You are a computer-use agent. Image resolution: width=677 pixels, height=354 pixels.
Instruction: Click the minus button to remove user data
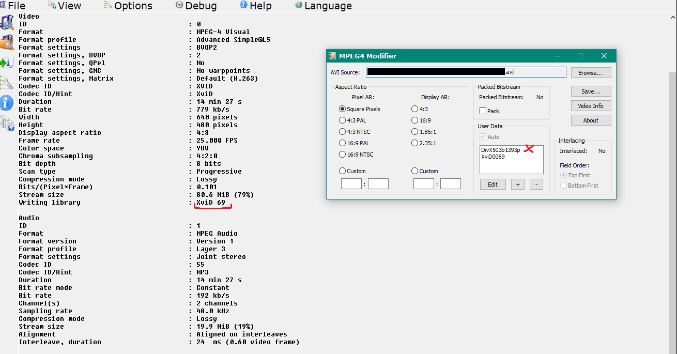[x=536, y=184]
